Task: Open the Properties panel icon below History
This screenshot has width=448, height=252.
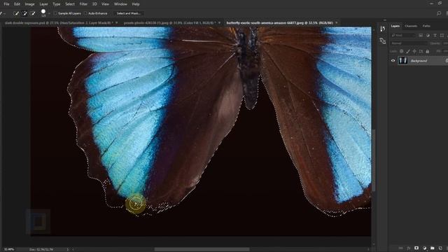Action: [x=383, y=41]
